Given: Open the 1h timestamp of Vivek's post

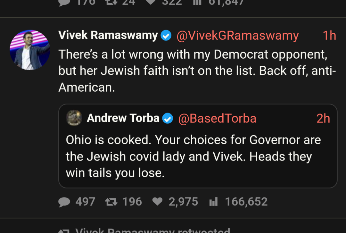Looking at the screenshot, I should [x=329, y=36].
